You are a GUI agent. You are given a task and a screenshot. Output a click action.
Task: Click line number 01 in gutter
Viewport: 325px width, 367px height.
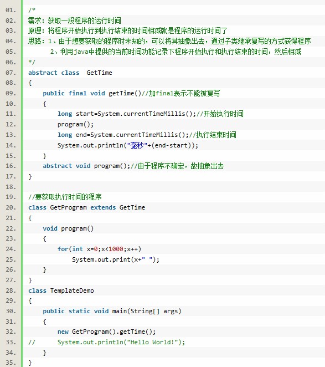tap(11, 10)
